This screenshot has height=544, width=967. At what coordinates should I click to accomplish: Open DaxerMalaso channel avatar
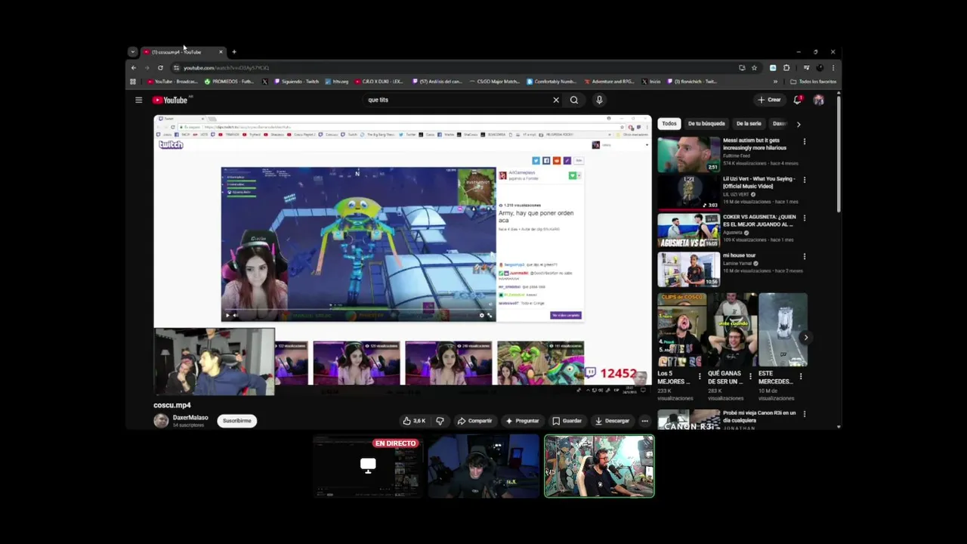[161, 421]
